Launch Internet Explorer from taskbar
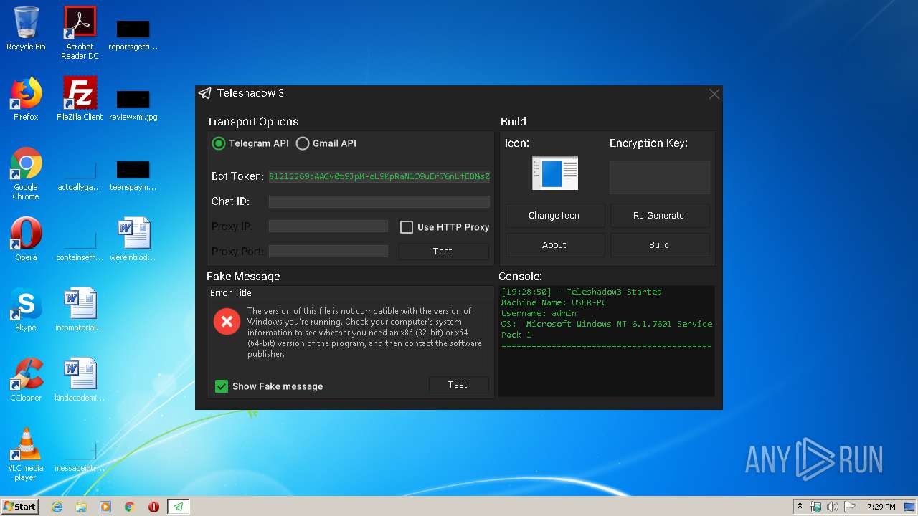The height and width of the screenshot is (516, 918). (x=57, y=507)
